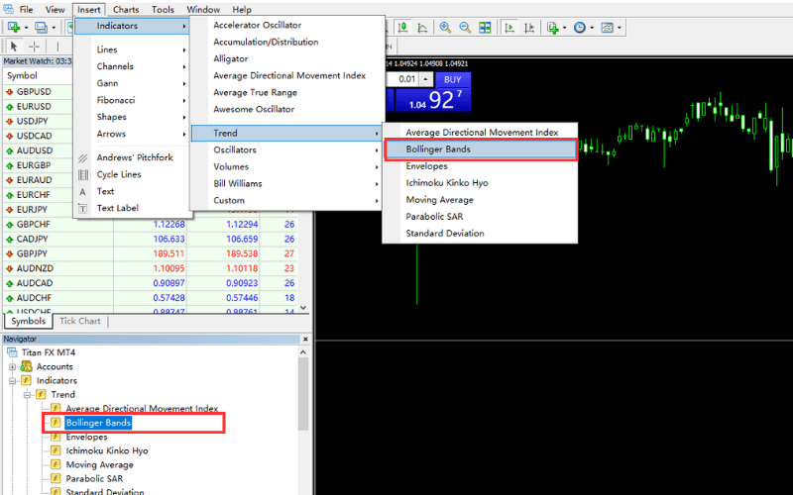Click the Accounts icon in Navigator
793x495 pixels.
(27, 366)
